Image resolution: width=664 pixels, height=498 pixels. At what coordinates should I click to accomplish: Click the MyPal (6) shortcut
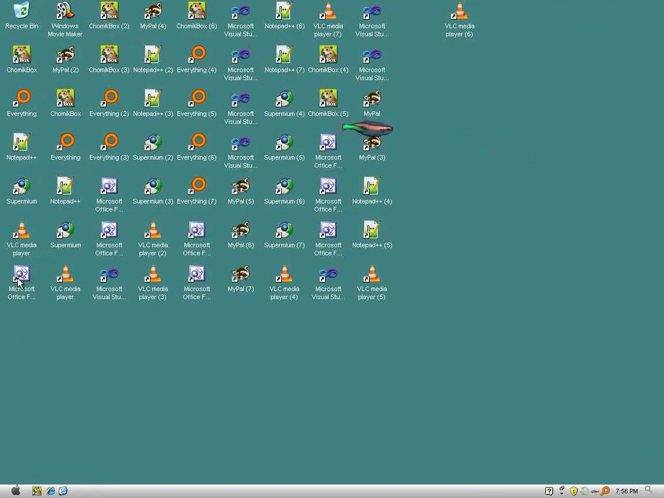240,235
